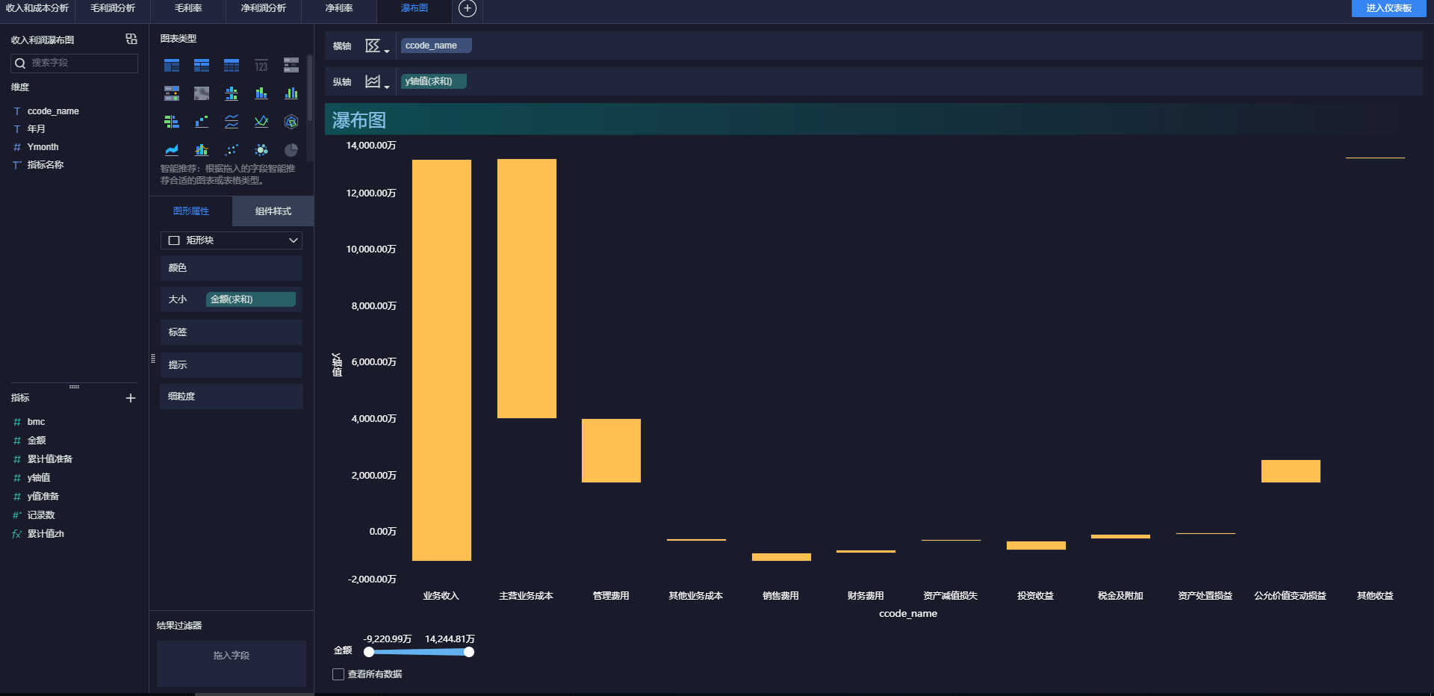Select the map chart type icon
Viewport: 1434px width, 696px height.
pyautogui.click(x=202, y=93)
